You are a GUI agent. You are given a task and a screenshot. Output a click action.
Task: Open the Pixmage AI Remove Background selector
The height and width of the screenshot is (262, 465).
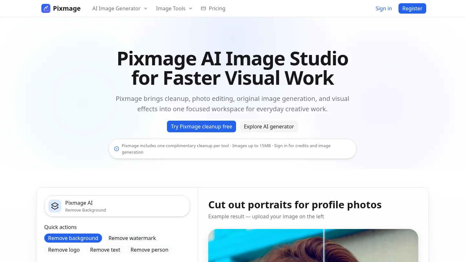117,206
